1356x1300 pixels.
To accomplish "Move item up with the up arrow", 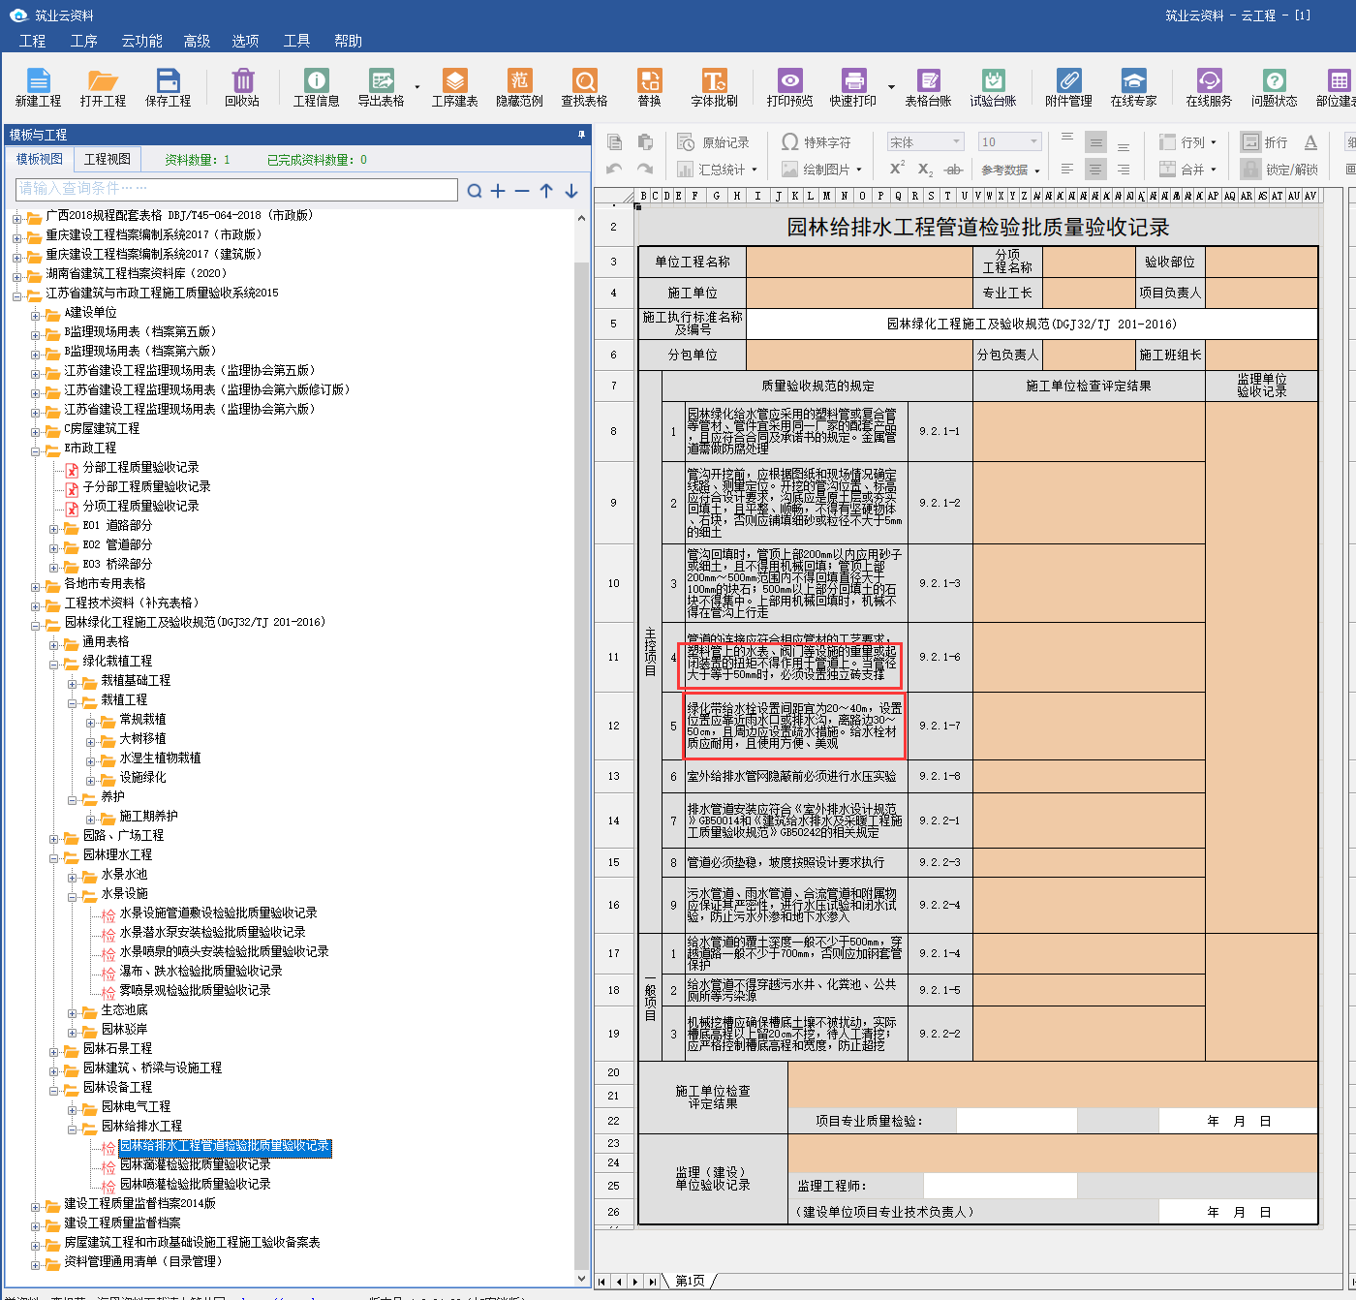I will 546,191.
